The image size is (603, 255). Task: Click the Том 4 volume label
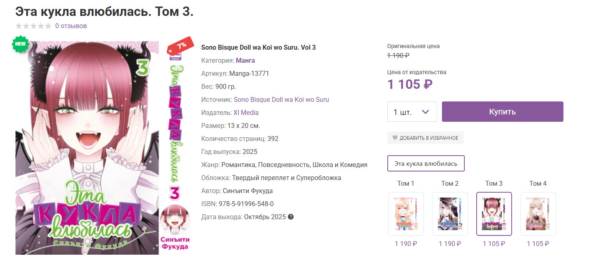(538, 184)
